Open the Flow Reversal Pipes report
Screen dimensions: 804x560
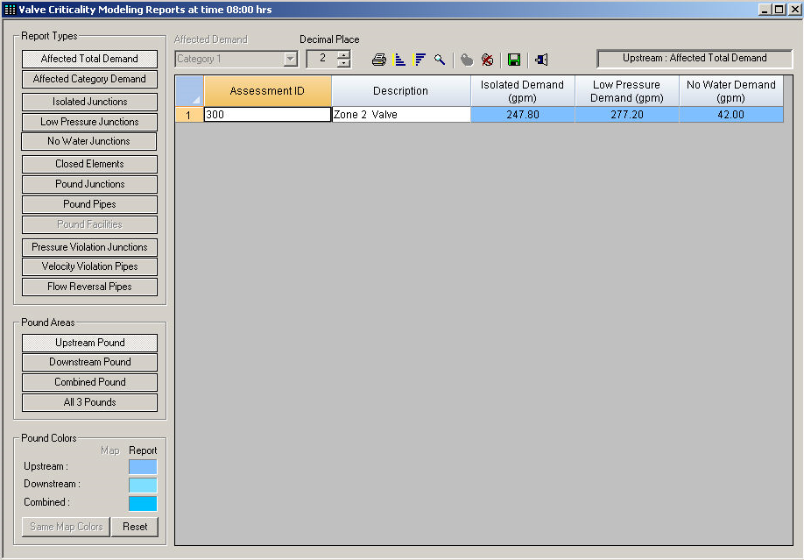click(89, 287)
